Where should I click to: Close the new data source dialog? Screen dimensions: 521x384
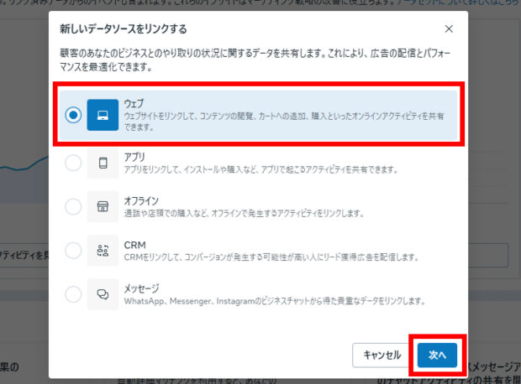449,29
